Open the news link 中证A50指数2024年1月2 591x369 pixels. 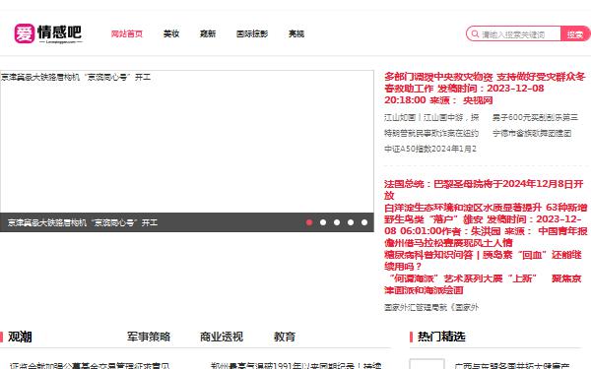(x=430, y=150)
